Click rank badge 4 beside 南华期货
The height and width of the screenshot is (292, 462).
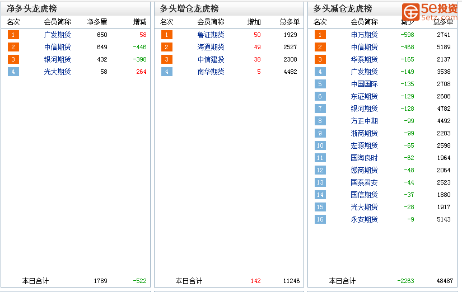pyautogui.click(x=167, y=72)
